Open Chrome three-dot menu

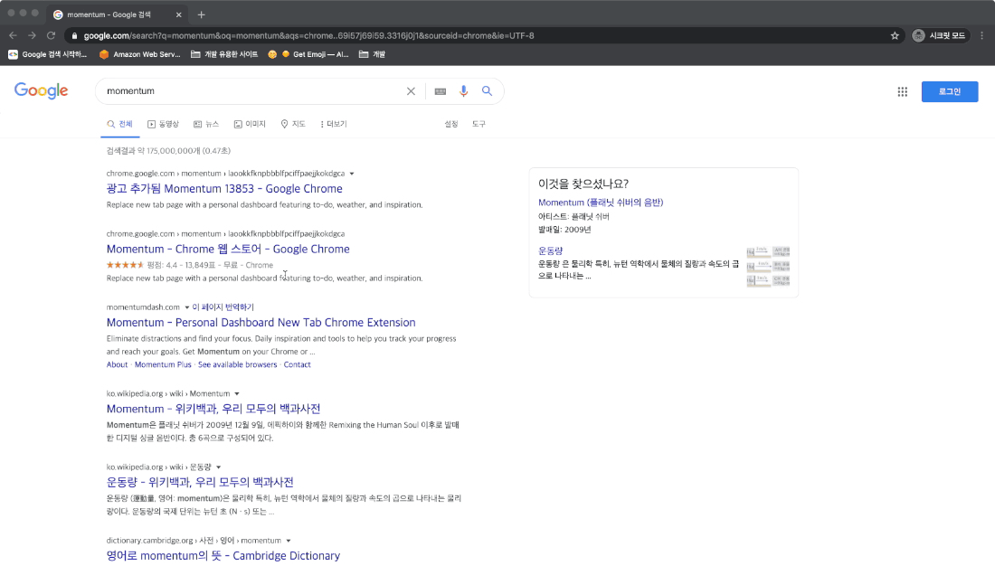[x=981, y=35]
